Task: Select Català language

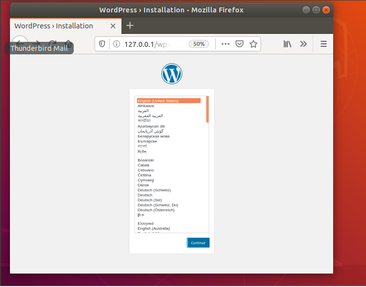Action: 169,165
